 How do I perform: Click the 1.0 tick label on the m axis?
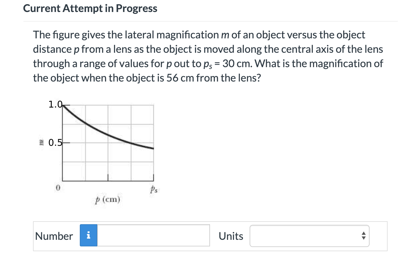[x=55, y=104]
